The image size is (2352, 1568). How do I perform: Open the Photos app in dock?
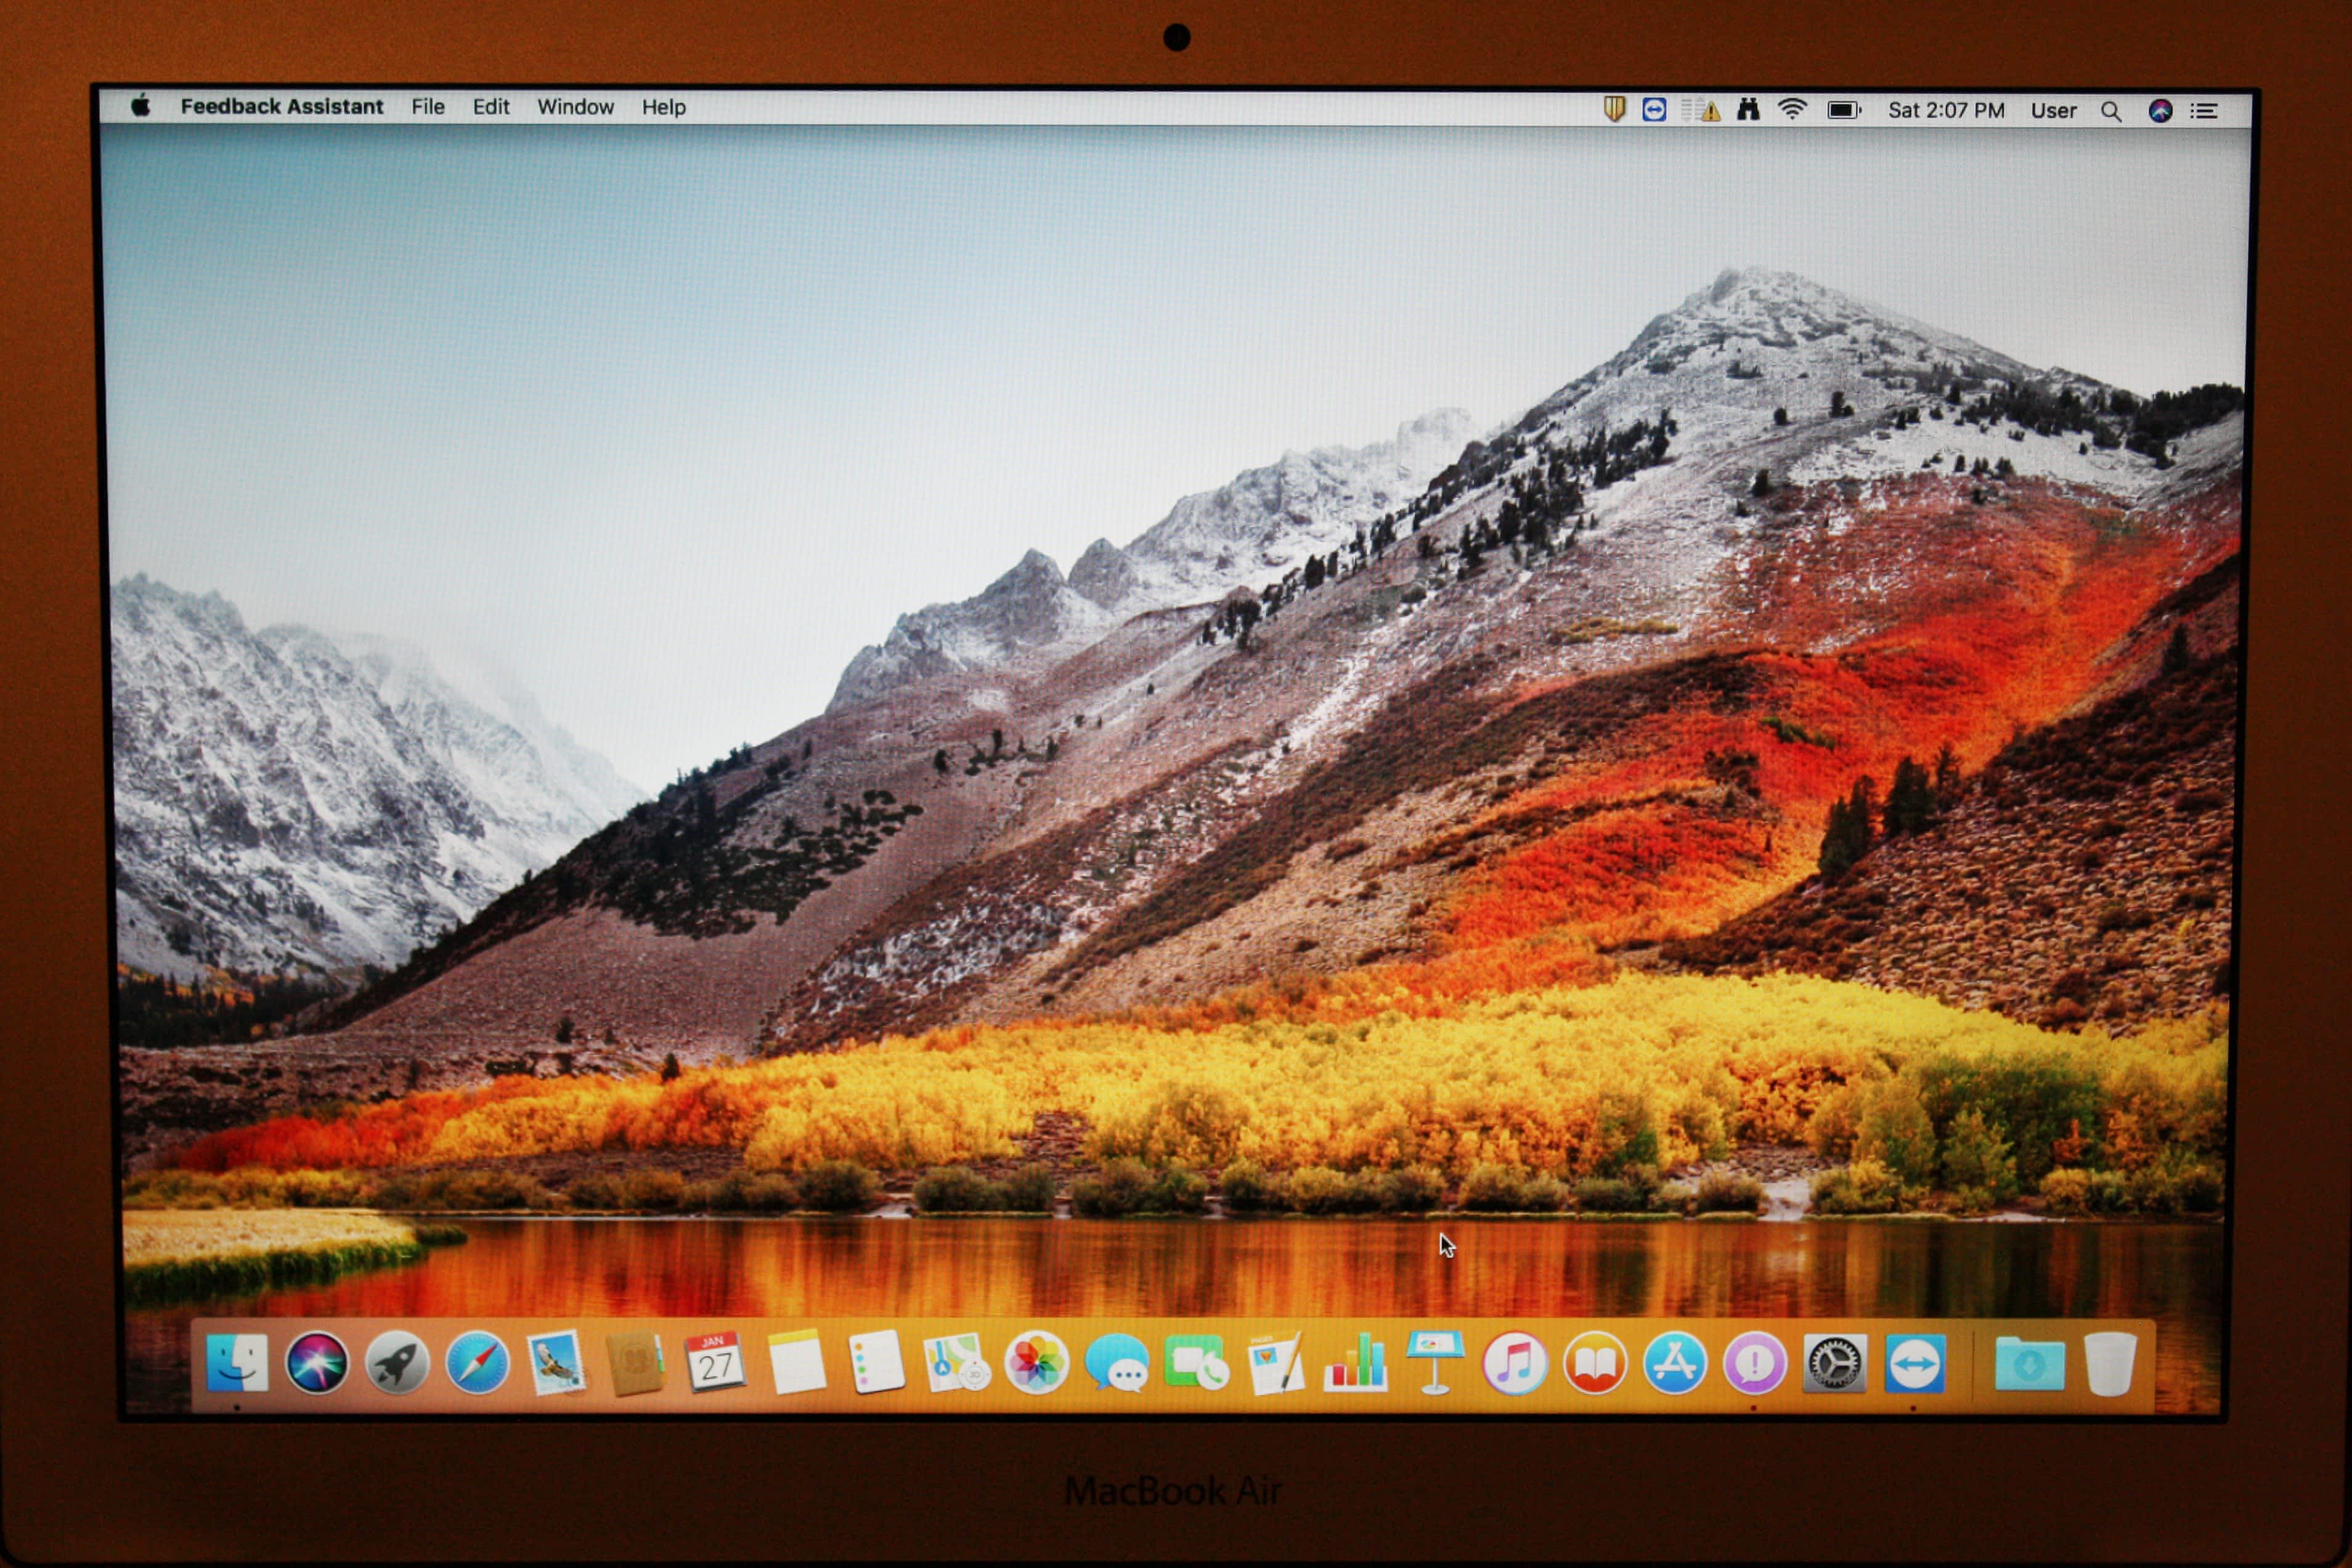pos(1036,1364)
